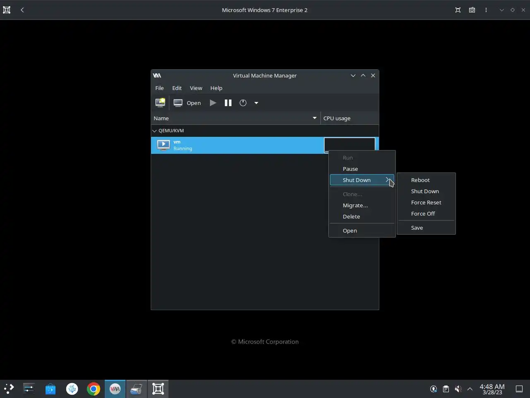
Task: Toggle fullscreen icon in top bar
Action: (x=458, y=10)
